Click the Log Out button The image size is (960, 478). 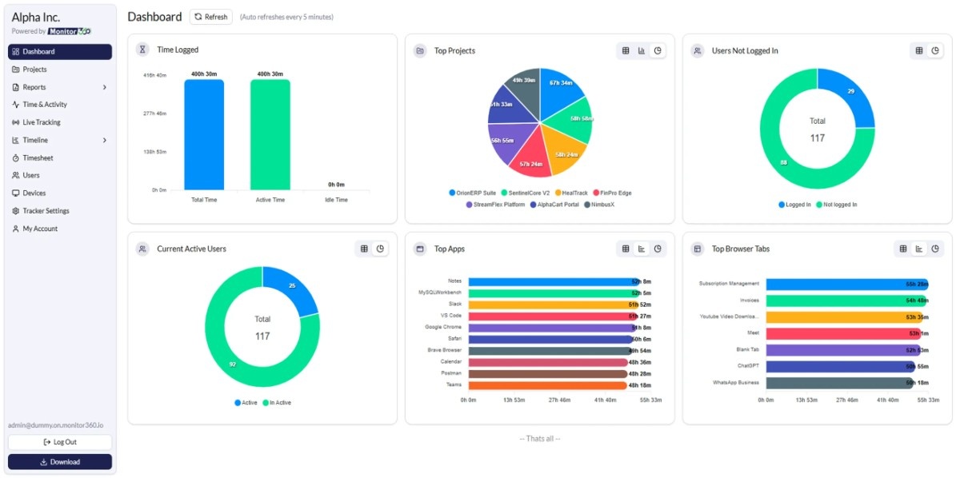60,442
